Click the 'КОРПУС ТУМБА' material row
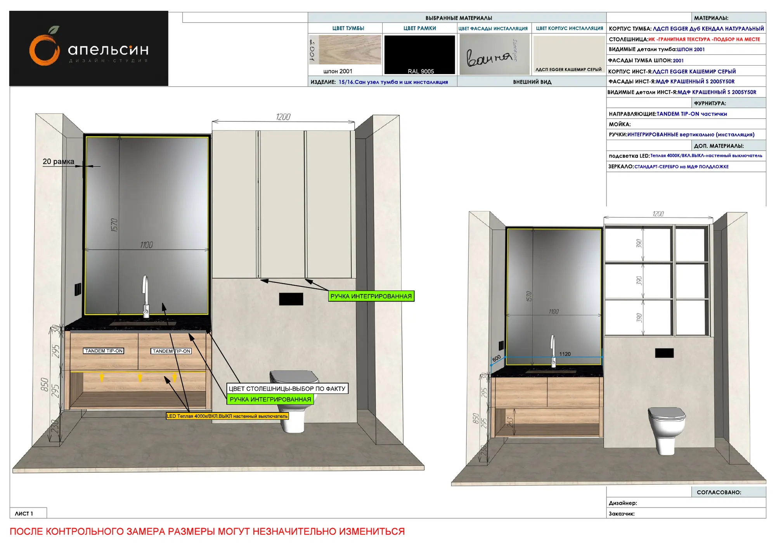Screen dimensions: 776x549 686,28
